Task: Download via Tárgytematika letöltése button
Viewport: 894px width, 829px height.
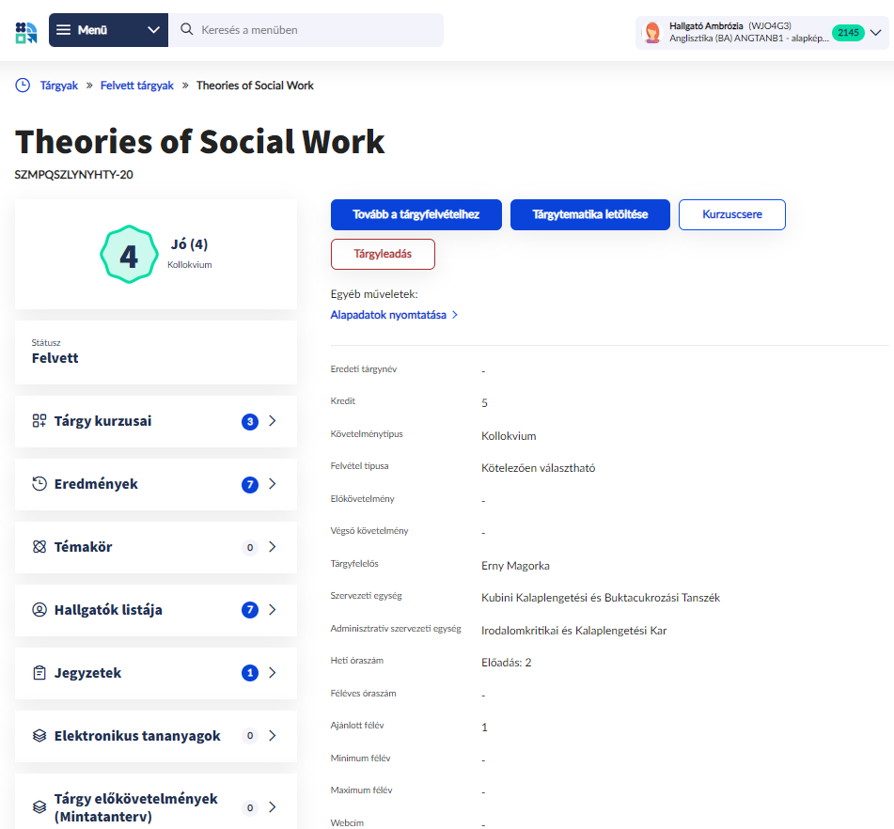Action: click(589, 214)
